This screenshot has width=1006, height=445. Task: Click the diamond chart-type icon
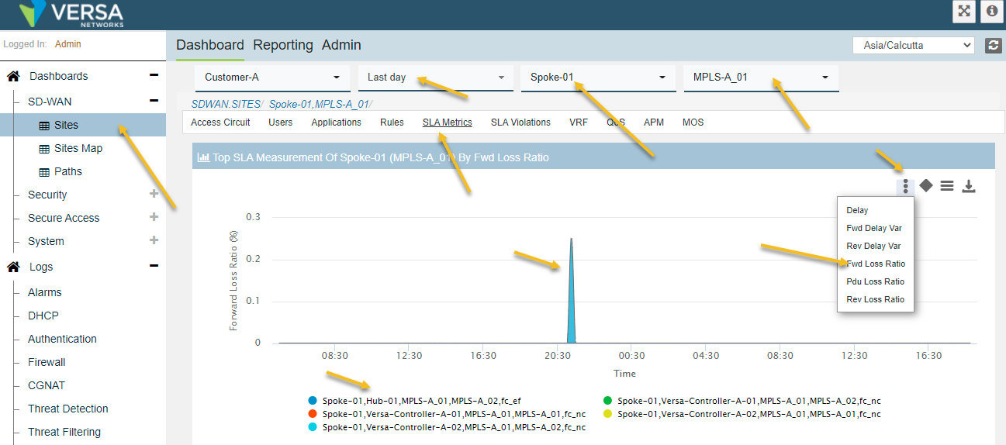click(926, 186)
